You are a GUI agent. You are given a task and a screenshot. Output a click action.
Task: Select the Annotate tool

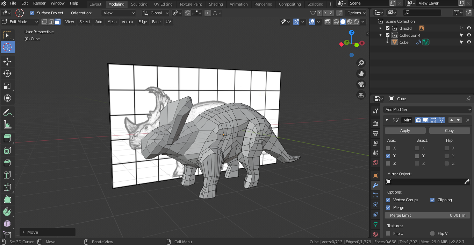tap(7, 112)
